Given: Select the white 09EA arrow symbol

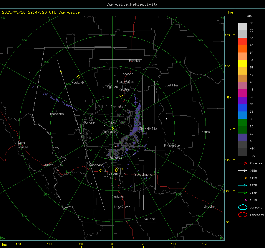Looking at the screenshot, I should (x=242, y=170).
